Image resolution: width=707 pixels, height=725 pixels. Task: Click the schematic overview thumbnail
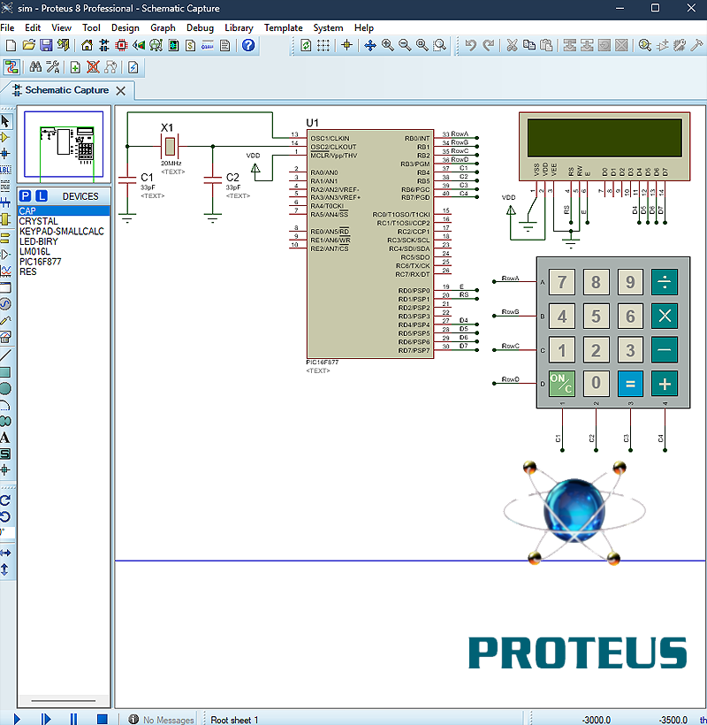[x=64, y=144]
